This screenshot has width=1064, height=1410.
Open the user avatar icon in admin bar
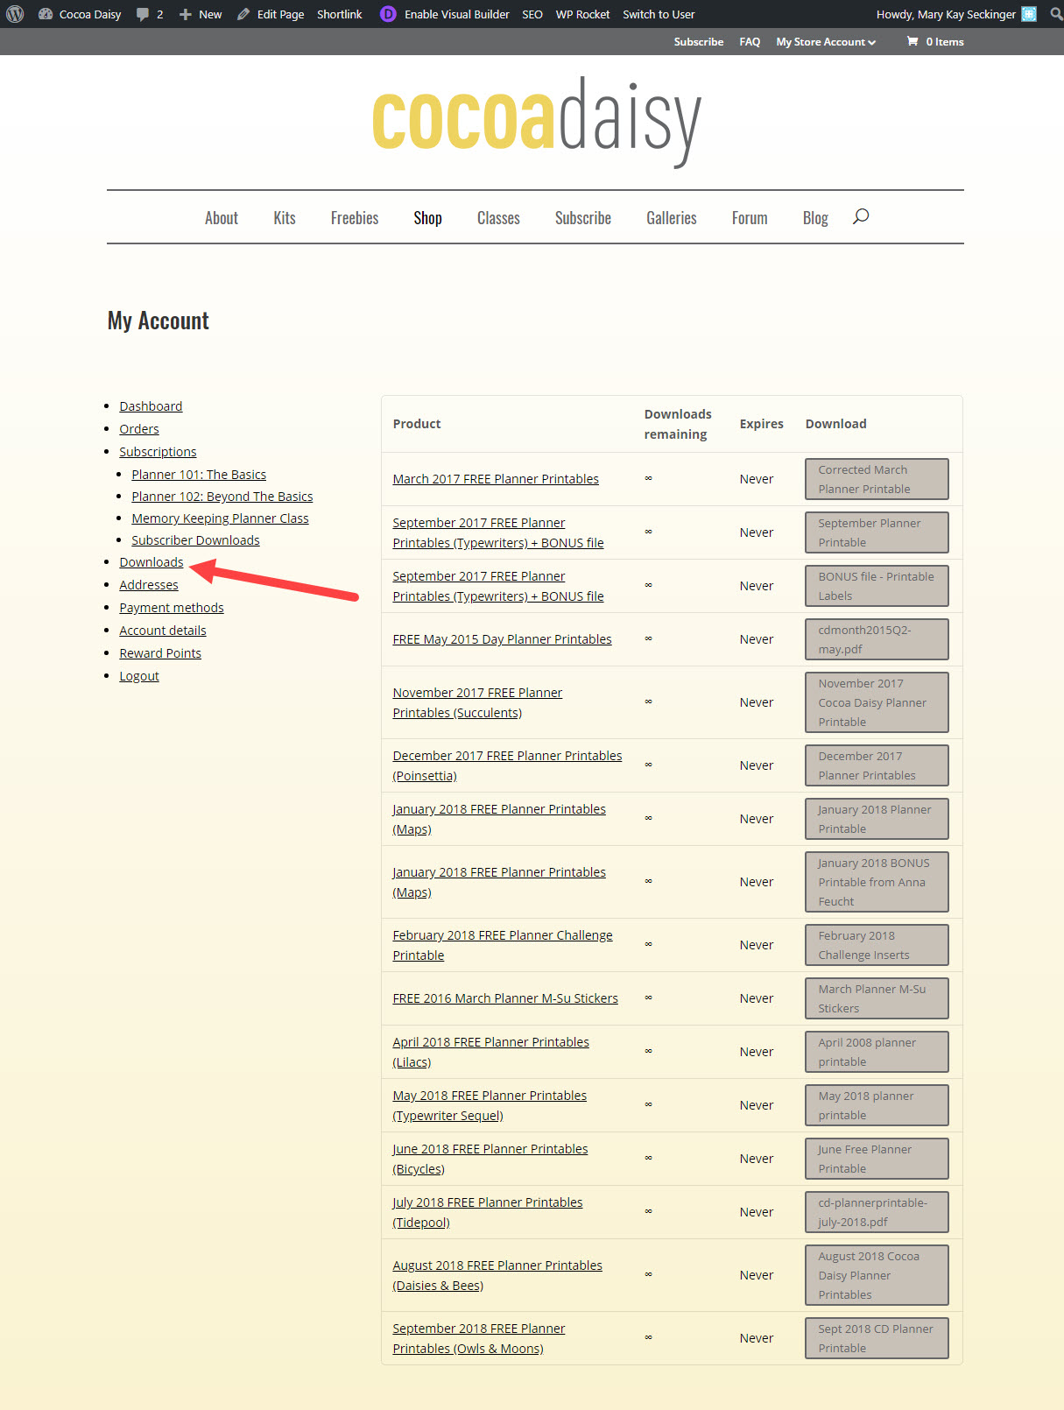[x=1029, y=14]
